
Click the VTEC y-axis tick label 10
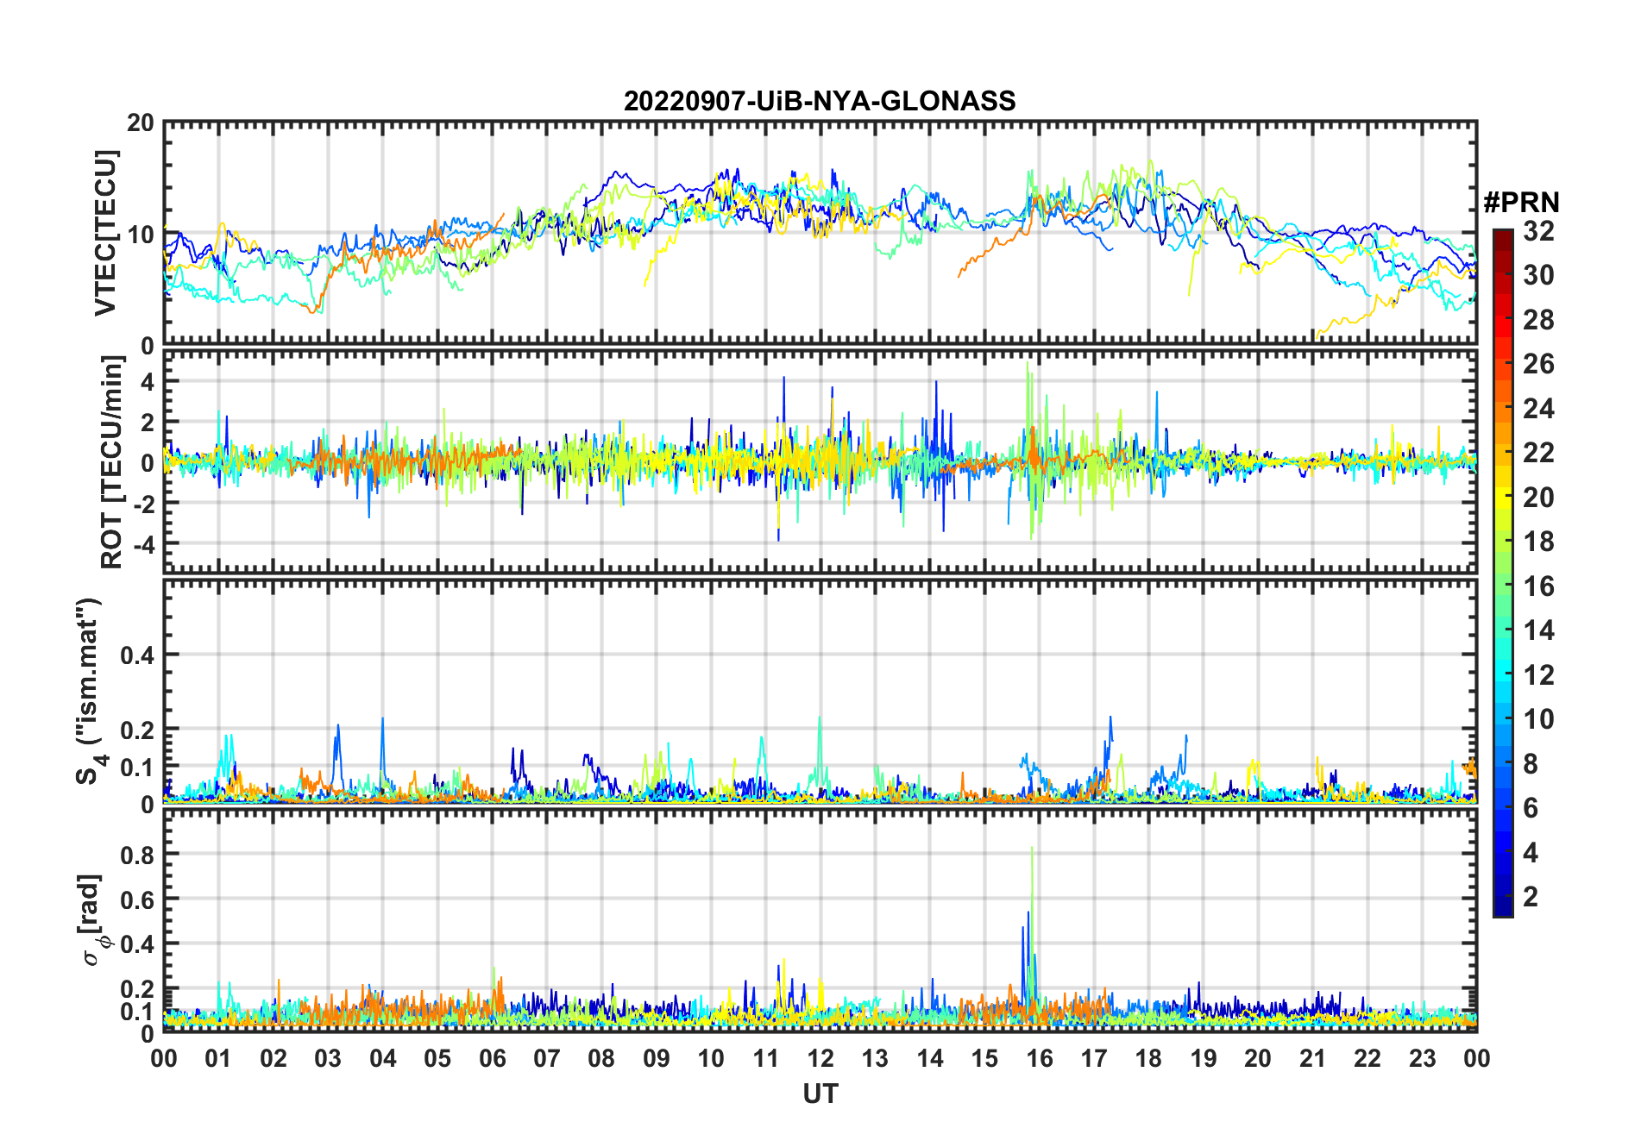140,234
